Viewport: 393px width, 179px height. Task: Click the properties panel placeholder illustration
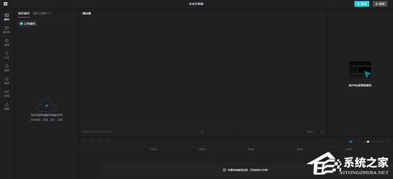pos(360,70)
